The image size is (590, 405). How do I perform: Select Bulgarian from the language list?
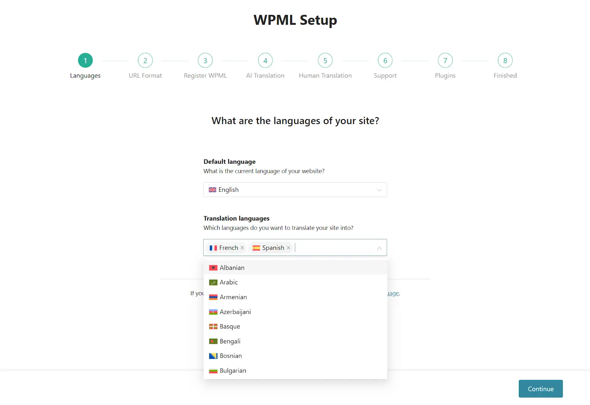coord(233,370)
